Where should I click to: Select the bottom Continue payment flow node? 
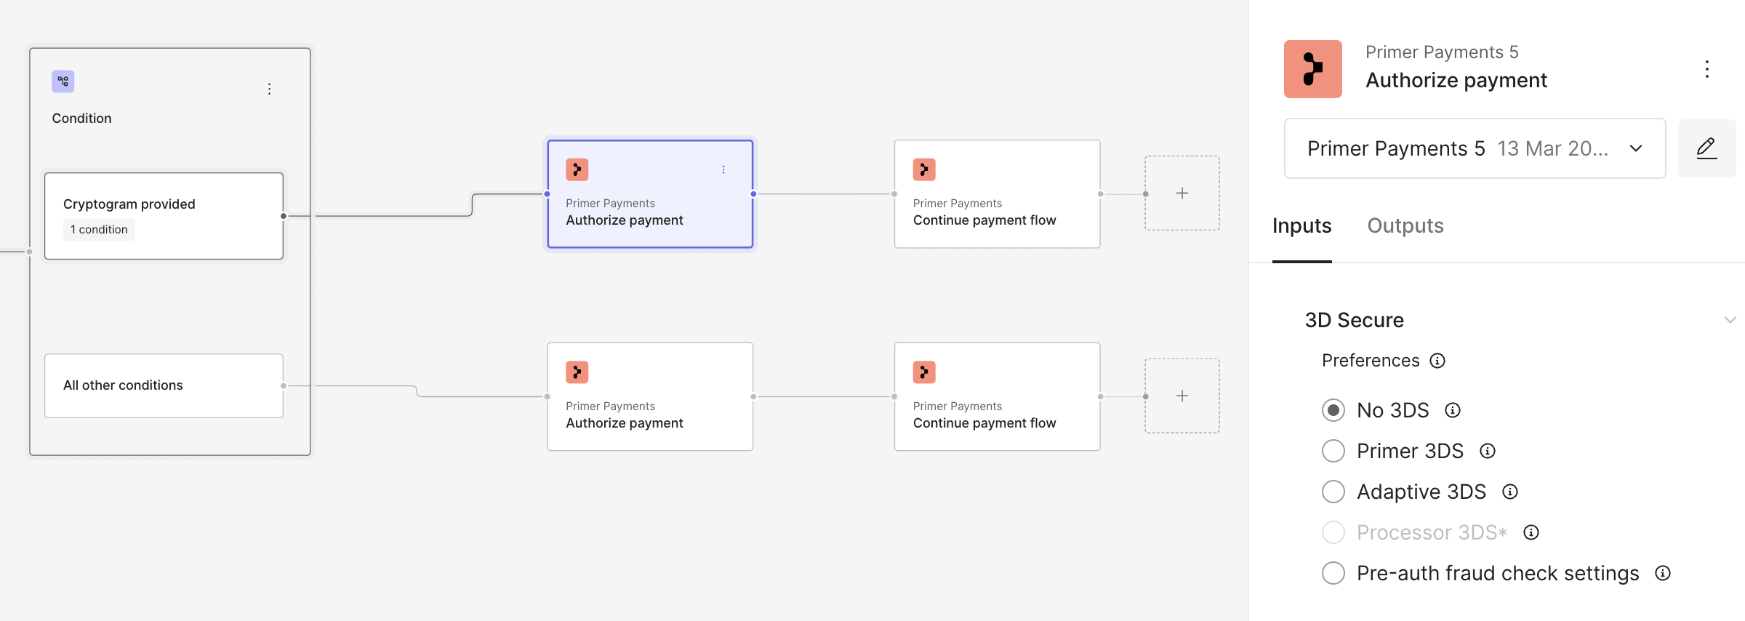click(997, 397)
